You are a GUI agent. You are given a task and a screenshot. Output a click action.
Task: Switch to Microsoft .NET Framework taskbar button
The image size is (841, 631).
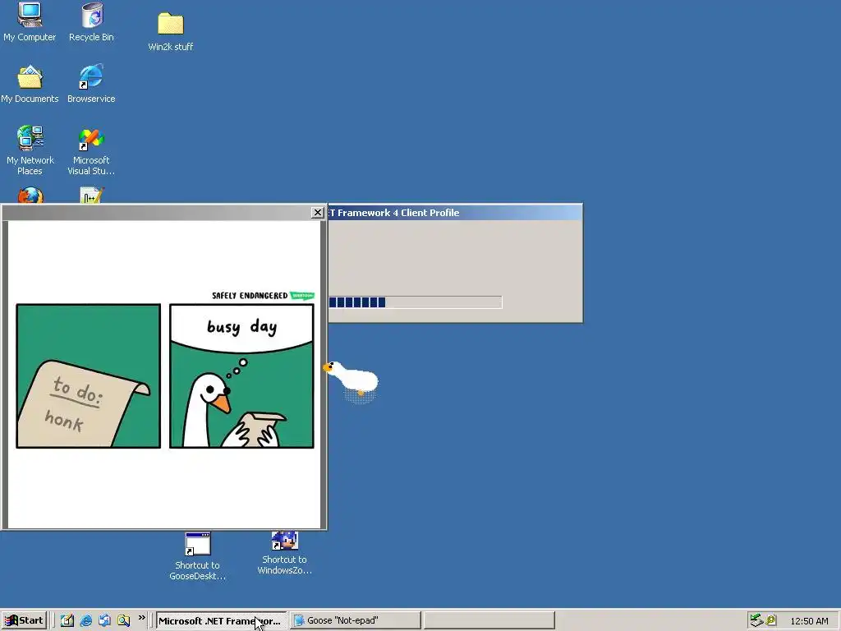pos(221,621)
